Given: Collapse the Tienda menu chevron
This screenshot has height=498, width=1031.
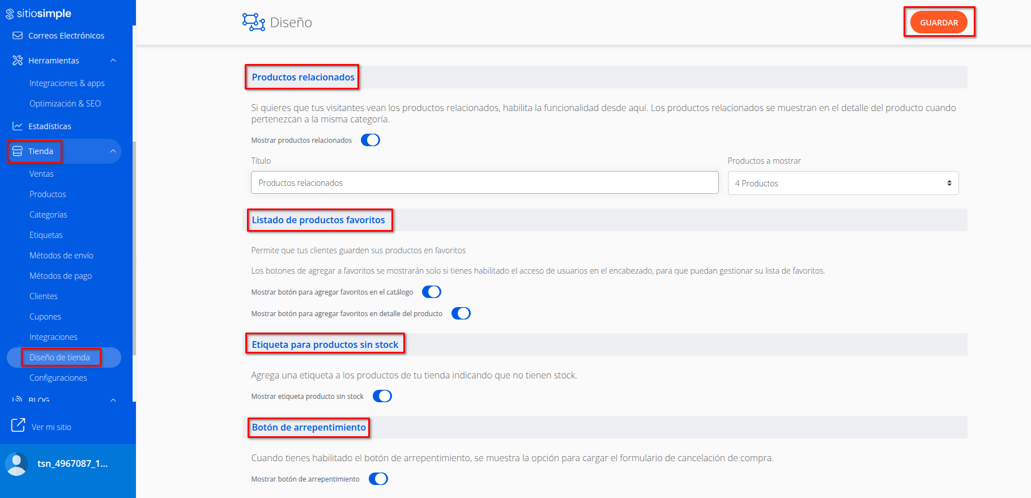Looking at the screenshot, I should point(113,151).
